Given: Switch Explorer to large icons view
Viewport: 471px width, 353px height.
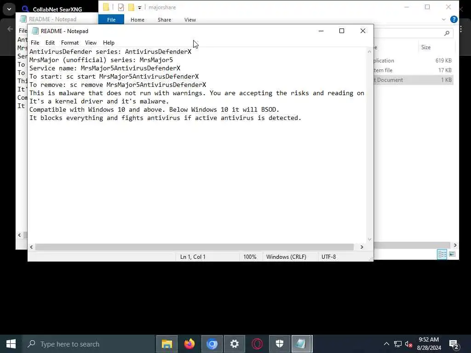Looking at the screenshot, I should (452, 254).
